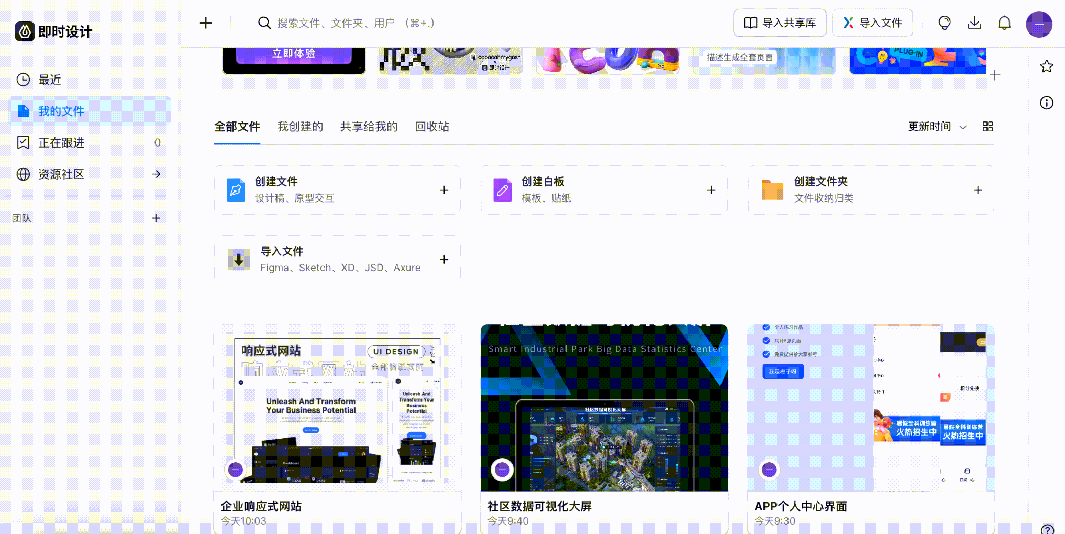
Task: Open the download icon in top bar
Action: (x=974, y=23)
